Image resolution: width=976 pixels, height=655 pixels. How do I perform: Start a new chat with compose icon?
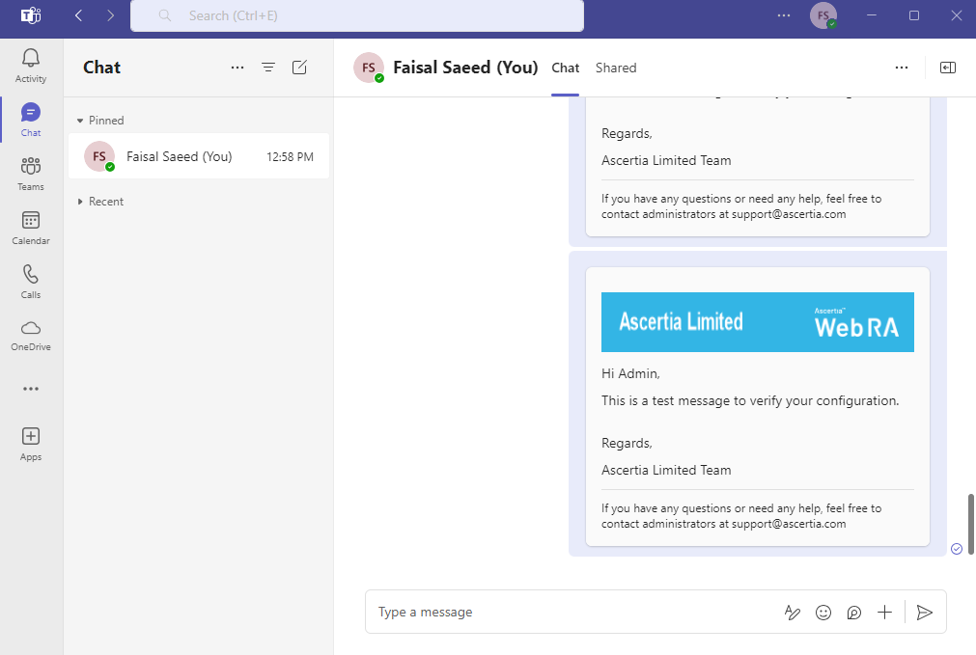[x=299, y=68]
